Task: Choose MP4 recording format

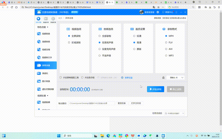Action: 169,36
